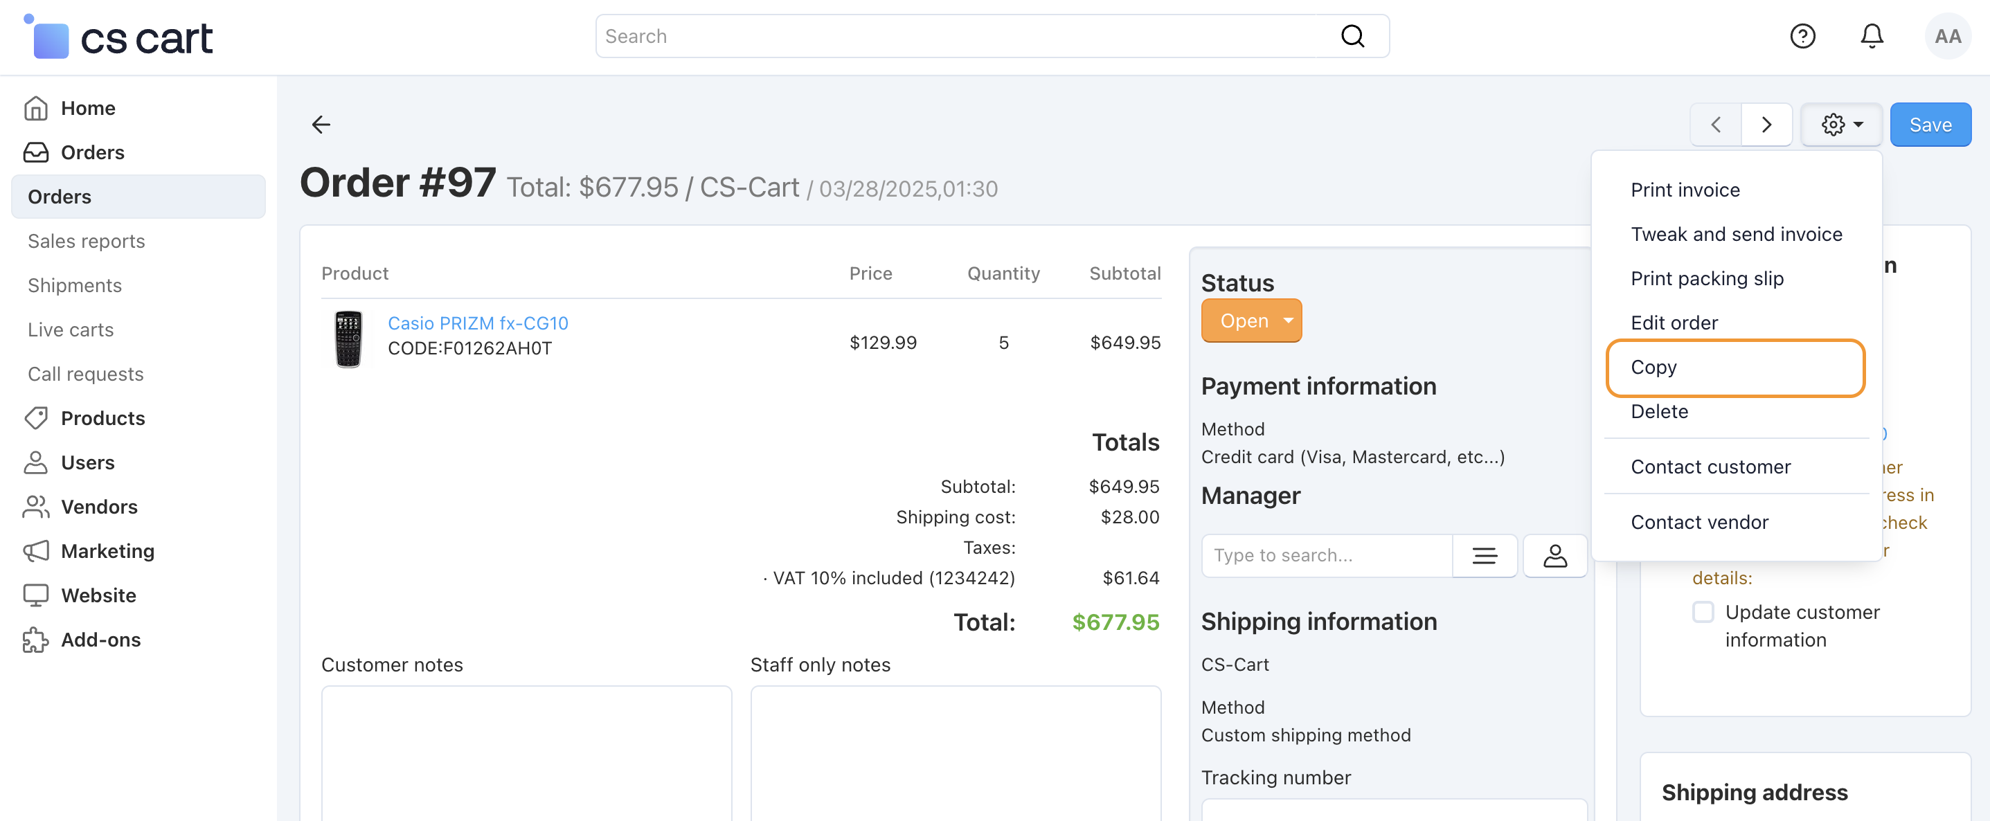The image size is (1990, 821).
Task: Go to previous order with left chevron
Action: point(1715,125)
